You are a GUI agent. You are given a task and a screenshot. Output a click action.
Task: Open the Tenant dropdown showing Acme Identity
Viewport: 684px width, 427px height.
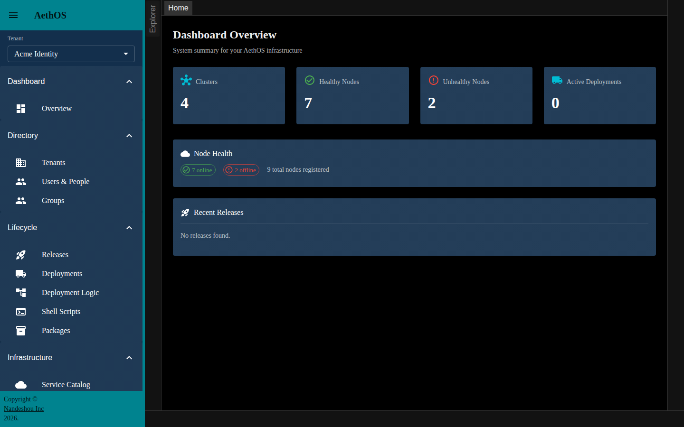pyautogui.click(x=71, y=54)
